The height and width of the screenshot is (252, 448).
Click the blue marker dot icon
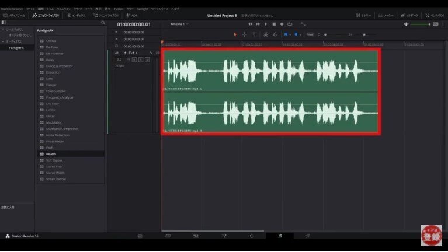coord(296,34)
